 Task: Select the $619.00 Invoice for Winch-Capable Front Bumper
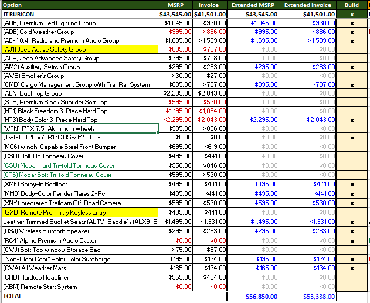tap(210, 147)
